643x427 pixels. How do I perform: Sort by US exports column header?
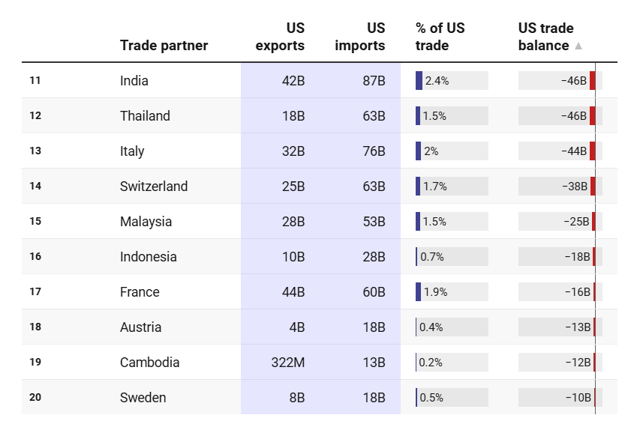point(281,37)
